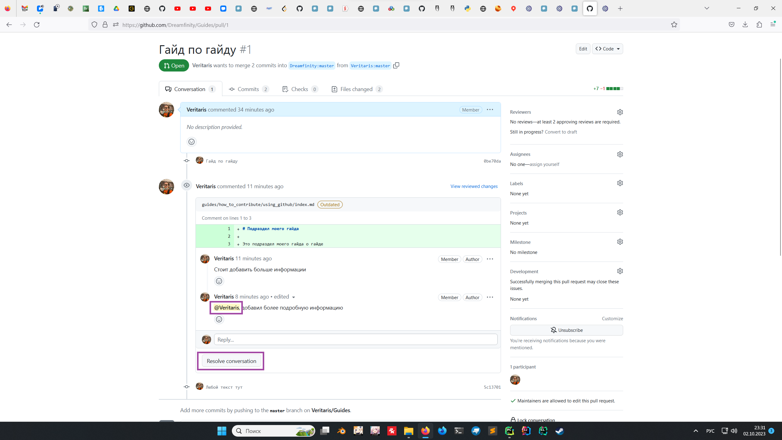Screen dimensions: 782x440
Task: Switch to the Files changed tab
Action: click(356, 89)
